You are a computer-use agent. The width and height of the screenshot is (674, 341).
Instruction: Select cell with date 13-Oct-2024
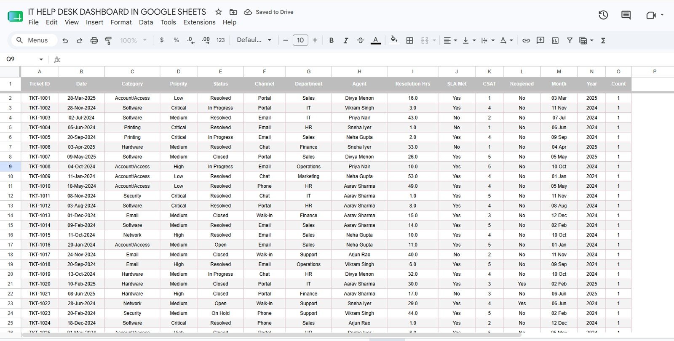click(x=81, y=274)
